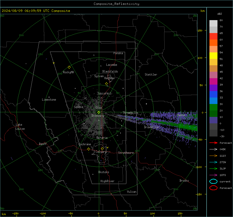Click the radar site diamond at map center
The image size is (233, 217).
click(x=99, y=112)
